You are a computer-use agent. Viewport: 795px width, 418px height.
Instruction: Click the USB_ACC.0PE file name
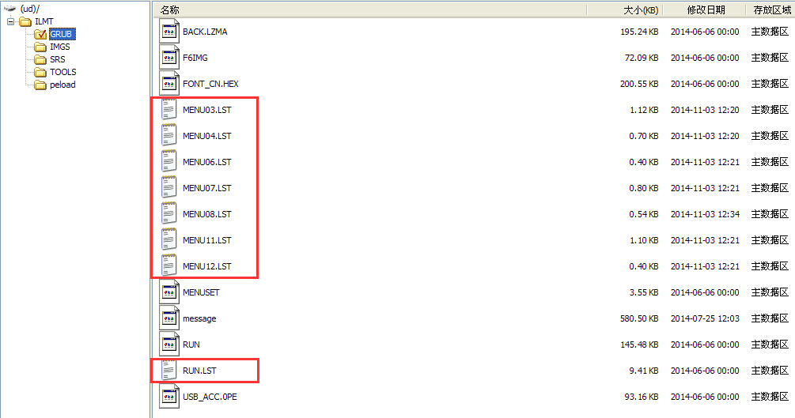pyautogui.click(x=210, y=397)
